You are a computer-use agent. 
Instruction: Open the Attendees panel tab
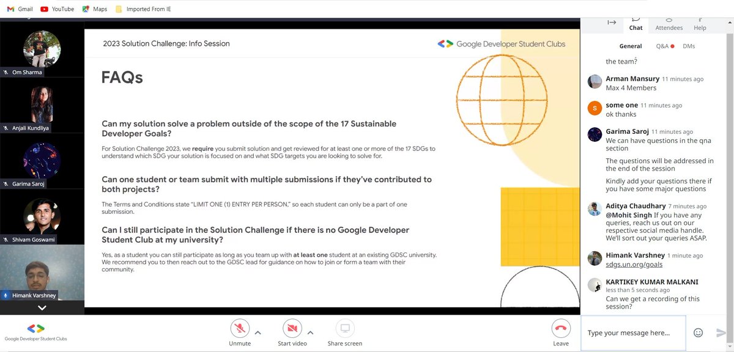click(669, 24)
